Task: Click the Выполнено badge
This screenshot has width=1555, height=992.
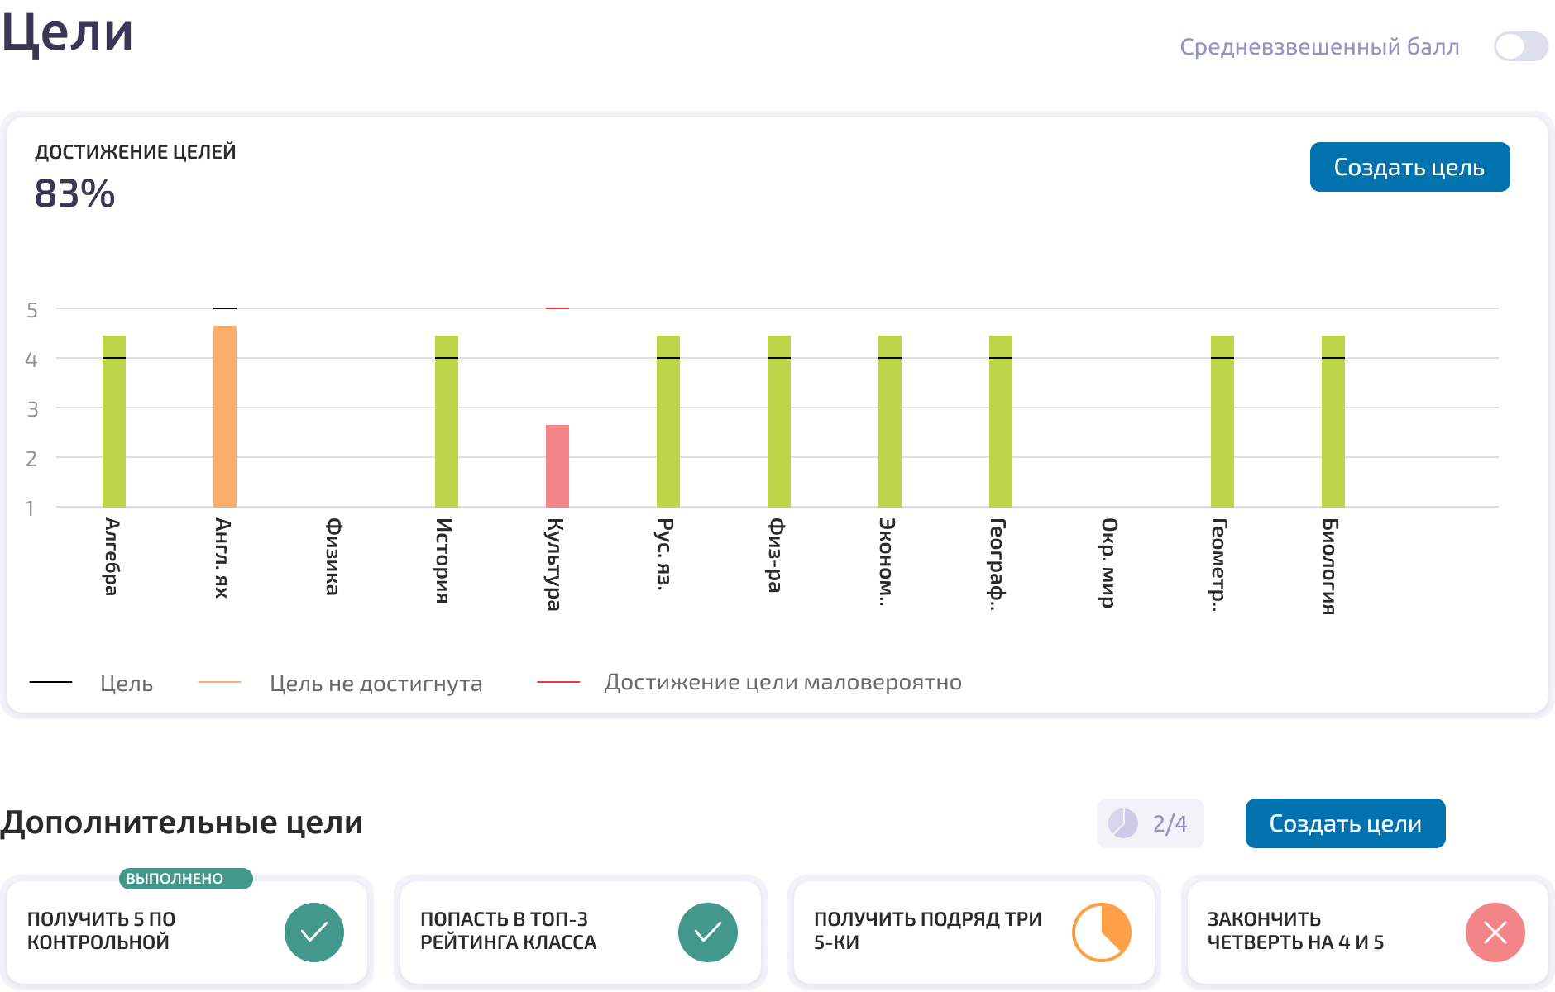Action: pos(185,878)
